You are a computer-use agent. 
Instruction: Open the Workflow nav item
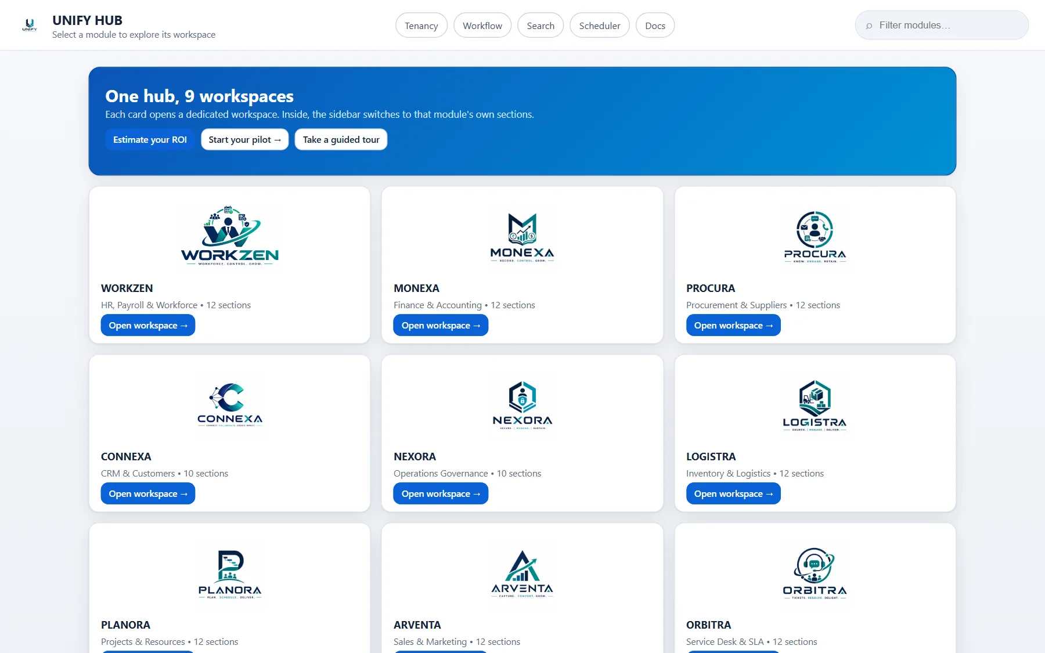click(482, 26)
